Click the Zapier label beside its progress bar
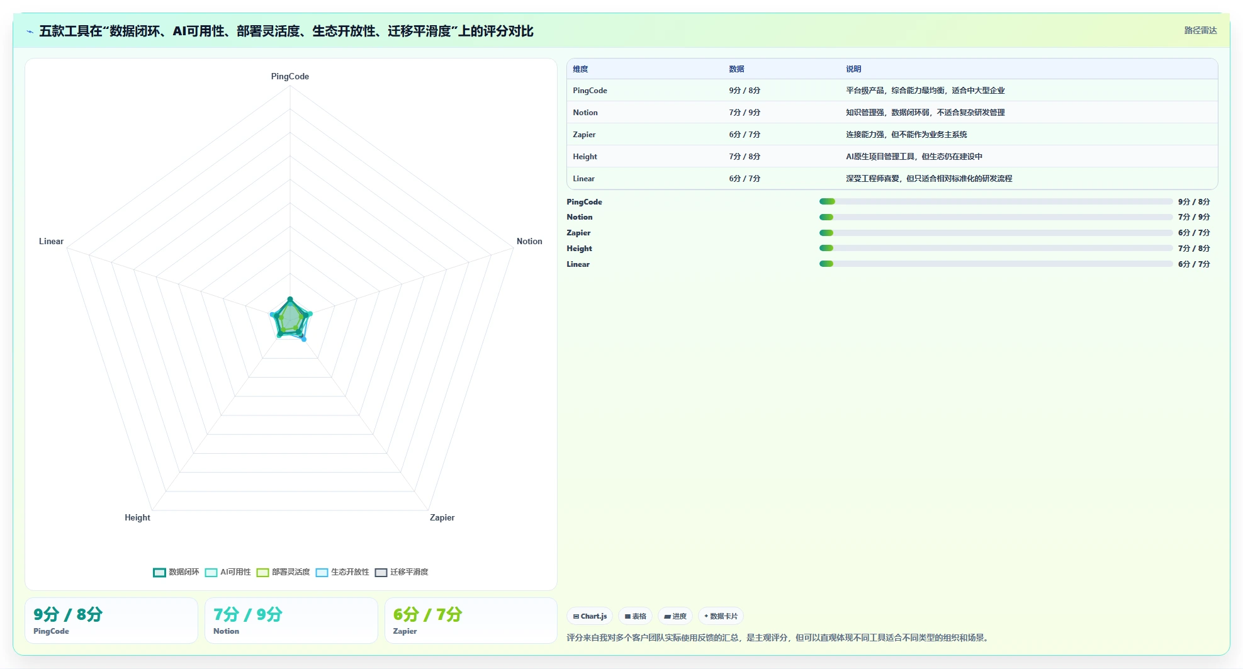Screen dimensions: 1243x669 point(578,233)
